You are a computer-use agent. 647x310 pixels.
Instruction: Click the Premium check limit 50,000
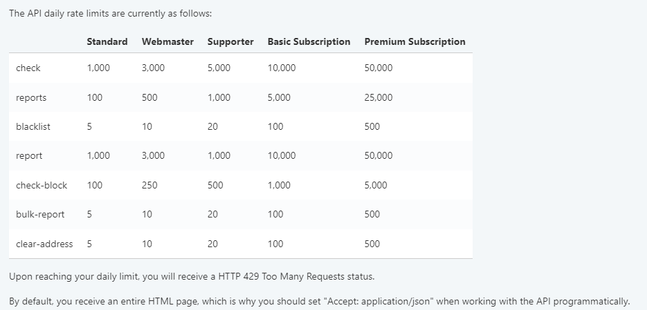tap(378, 68)
